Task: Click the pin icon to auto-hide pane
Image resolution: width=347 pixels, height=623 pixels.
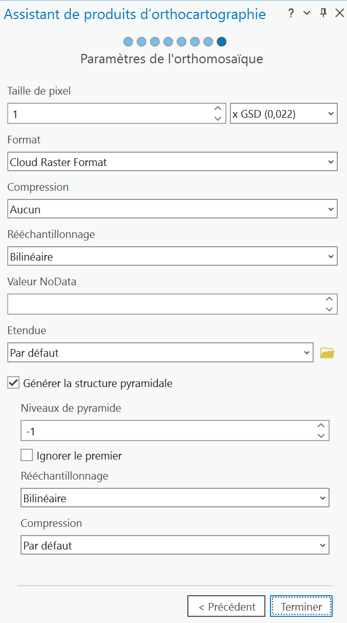Action: click(323, 13)
